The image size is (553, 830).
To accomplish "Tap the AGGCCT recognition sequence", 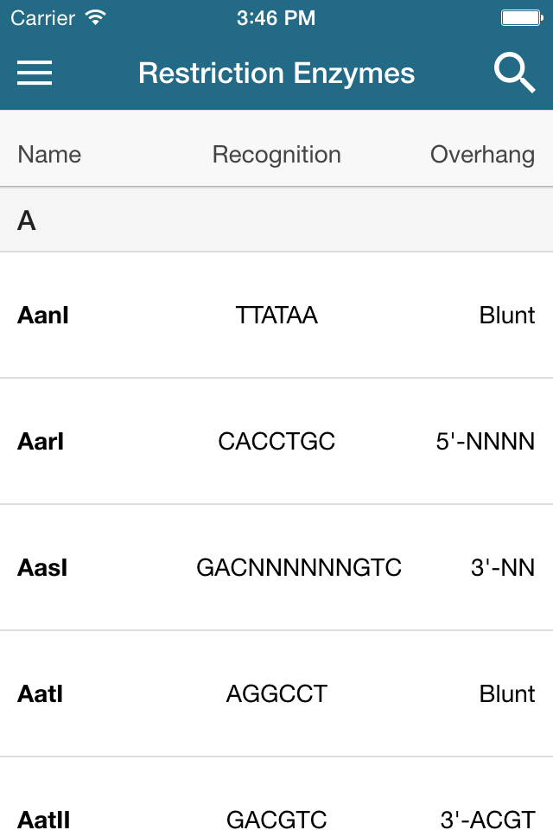I will coord(276,693).
